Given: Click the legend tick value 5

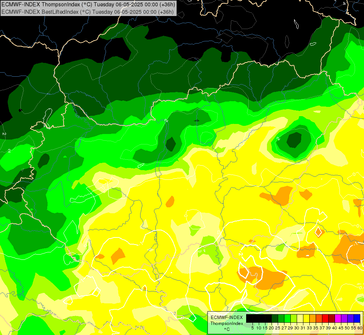Looking at the screenshot, I should pyautogui.click(x=252, y=328).
